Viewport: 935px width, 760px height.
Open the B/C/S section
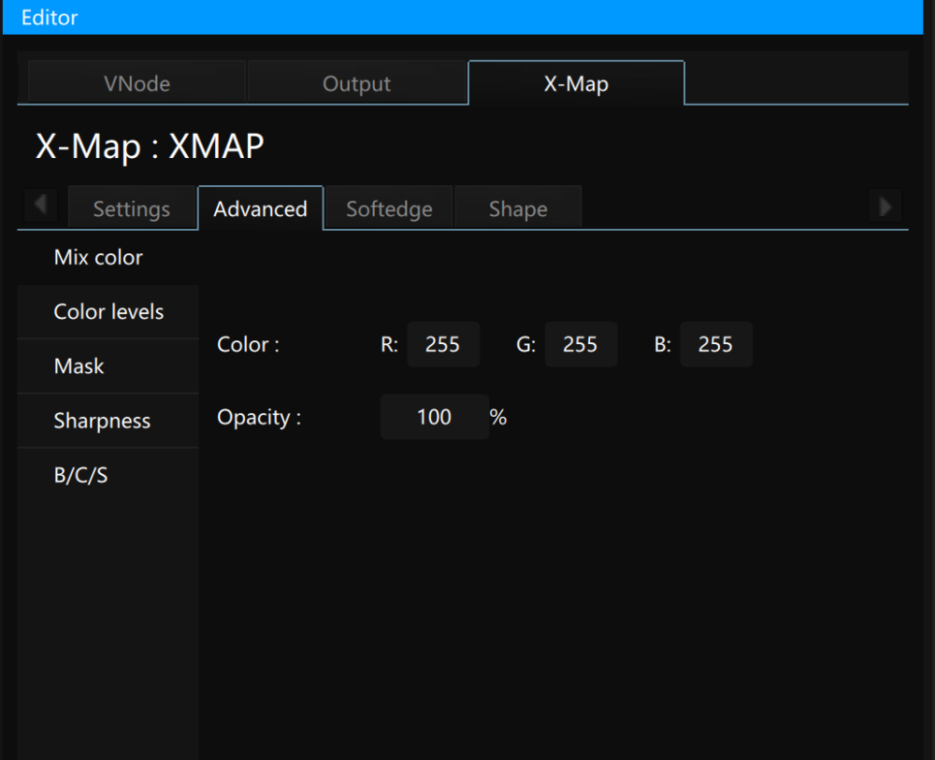pyautogui.click(x=108, y=475)
